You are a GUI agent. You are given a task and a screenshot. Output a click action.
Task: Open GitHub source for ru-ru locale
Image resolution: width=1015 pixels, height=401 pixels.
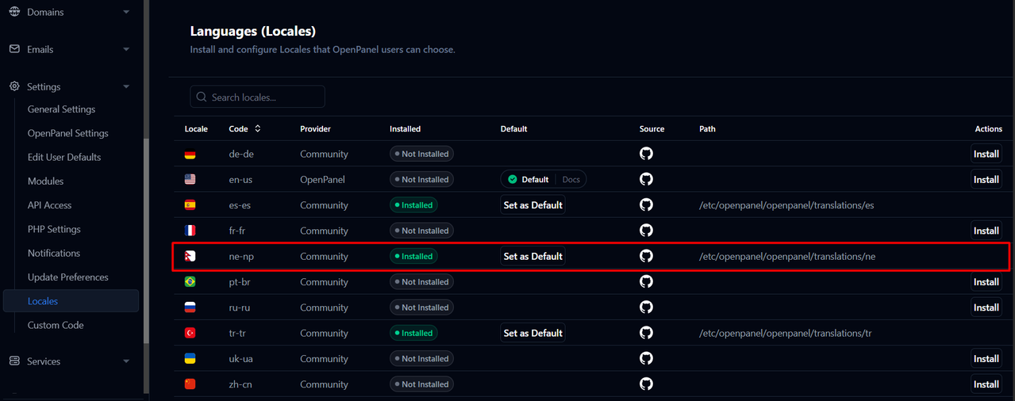[x=646, y=307]
